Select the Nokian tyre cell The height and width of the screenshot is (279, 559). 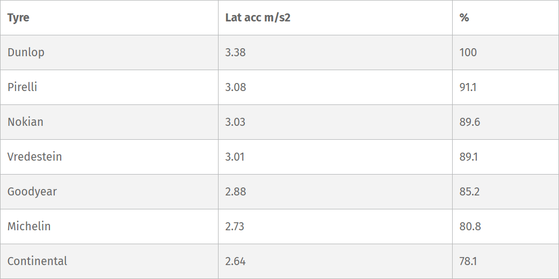pyautogui.click(x=25, y=122)
